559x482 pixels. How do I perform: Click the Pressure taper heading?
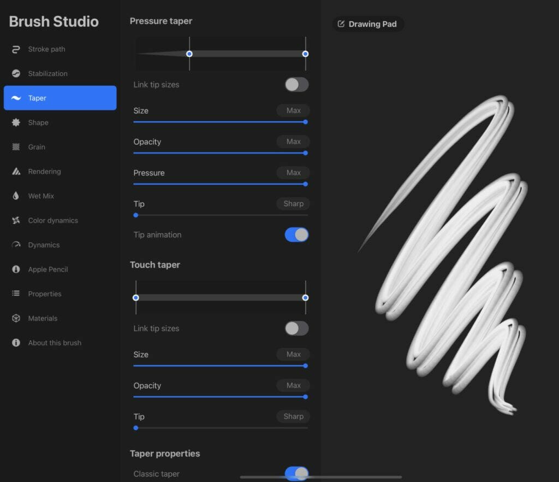click(161, 21)
